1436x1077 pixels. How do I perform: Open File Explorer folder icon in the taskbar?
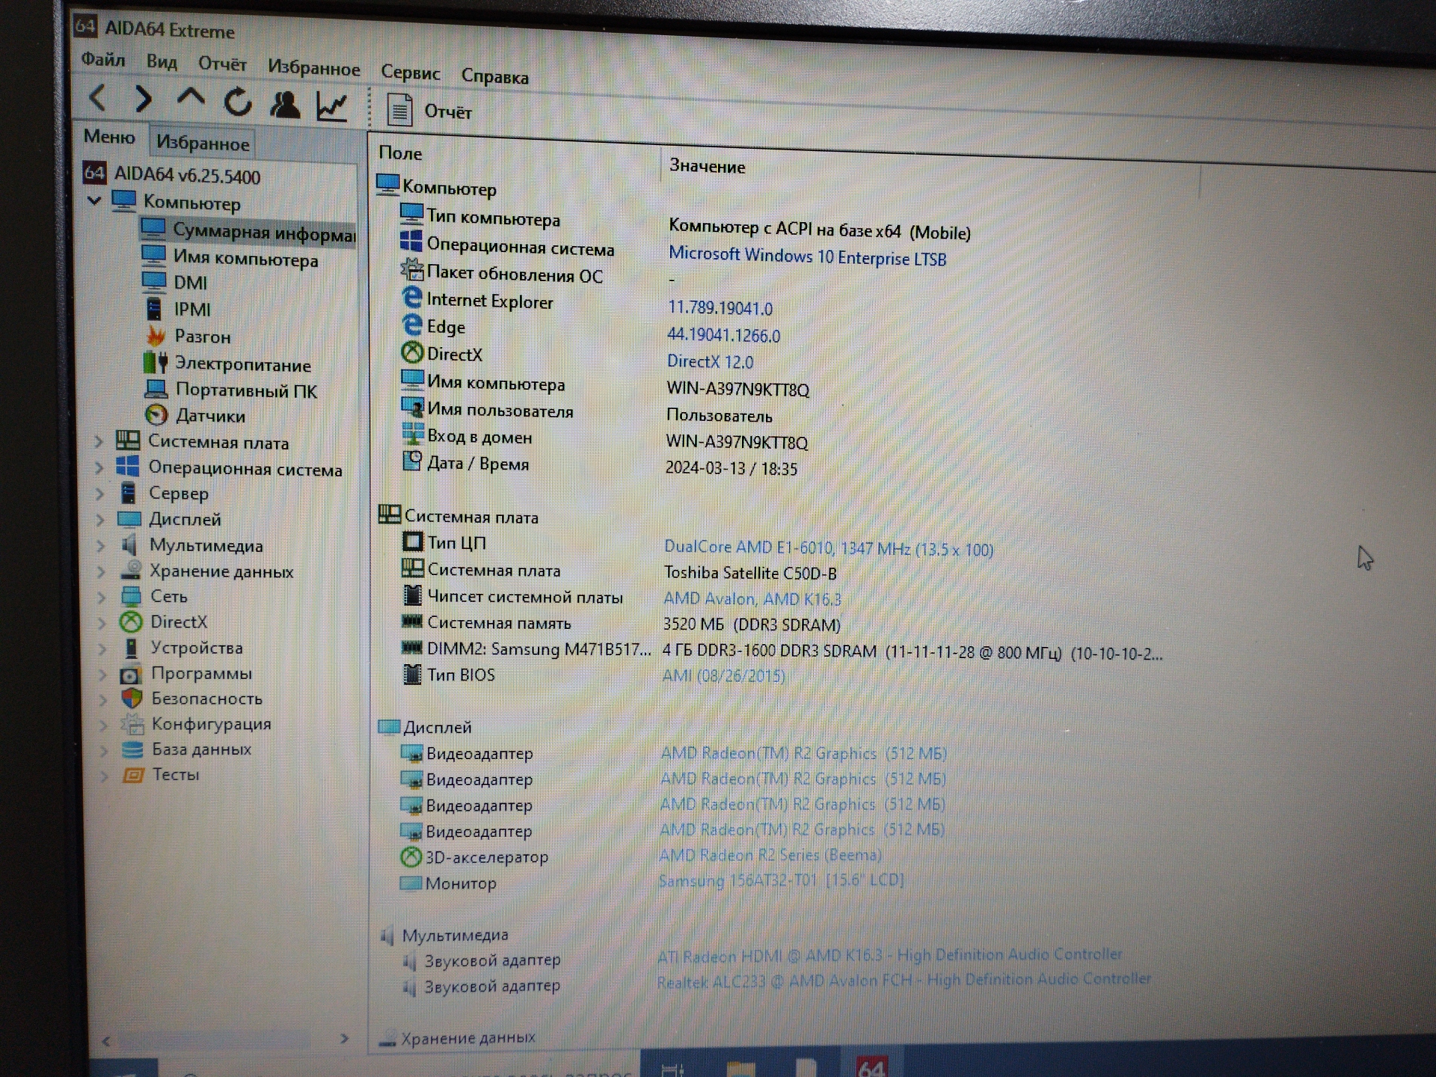[741, 1069]
